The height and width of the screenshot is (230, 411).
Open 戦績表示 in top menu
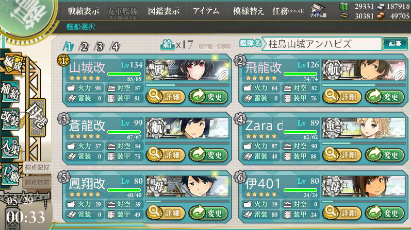click(x=84, y=11)
